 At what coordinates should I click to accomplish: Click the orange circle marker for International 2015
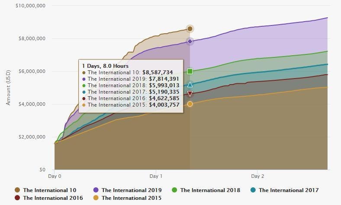190,104
